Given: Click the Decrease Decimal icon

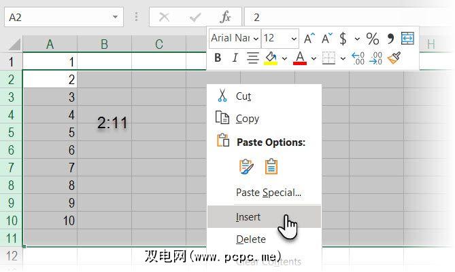Looking at the screenshot, I should click(376, 58).
